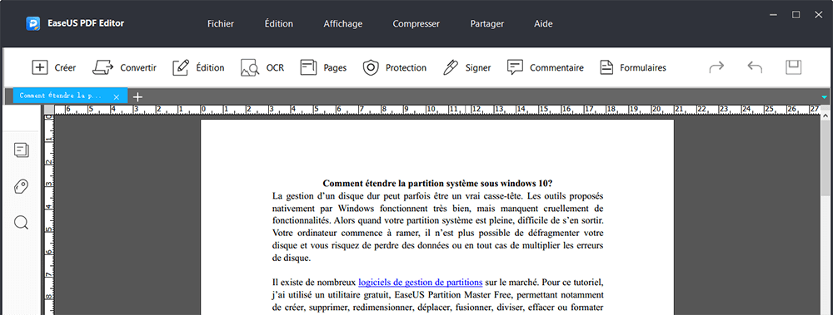Open the Créer tool
The image size is (833, 315).
[53, 67]
